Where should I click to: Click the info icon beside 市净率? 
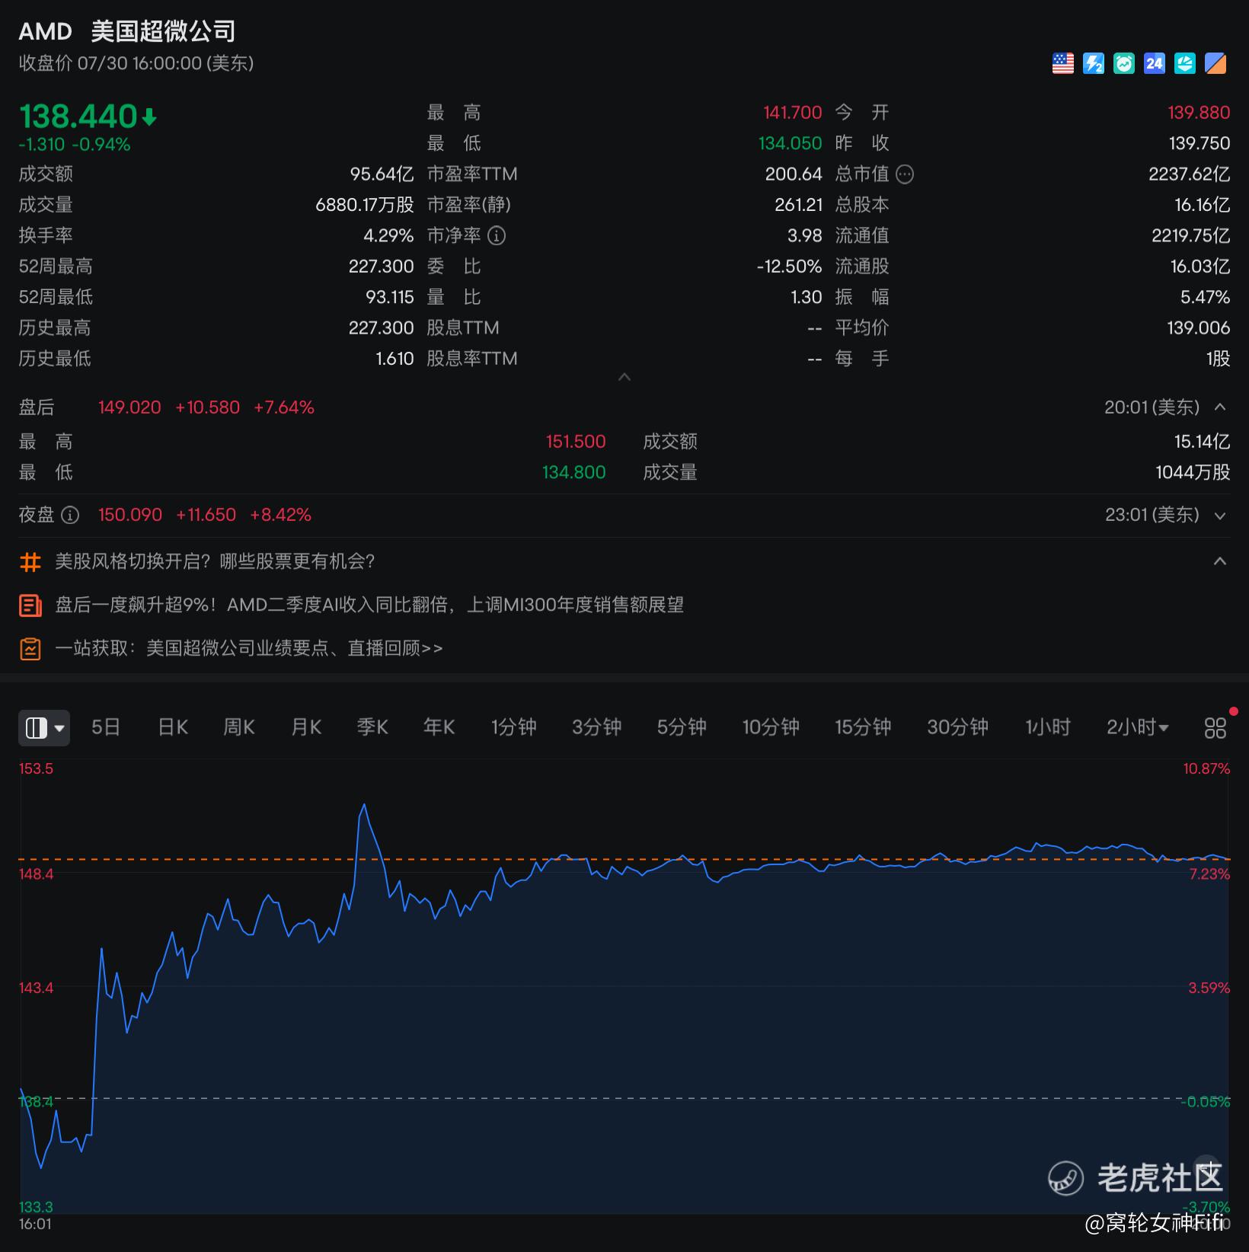(497, 236)
